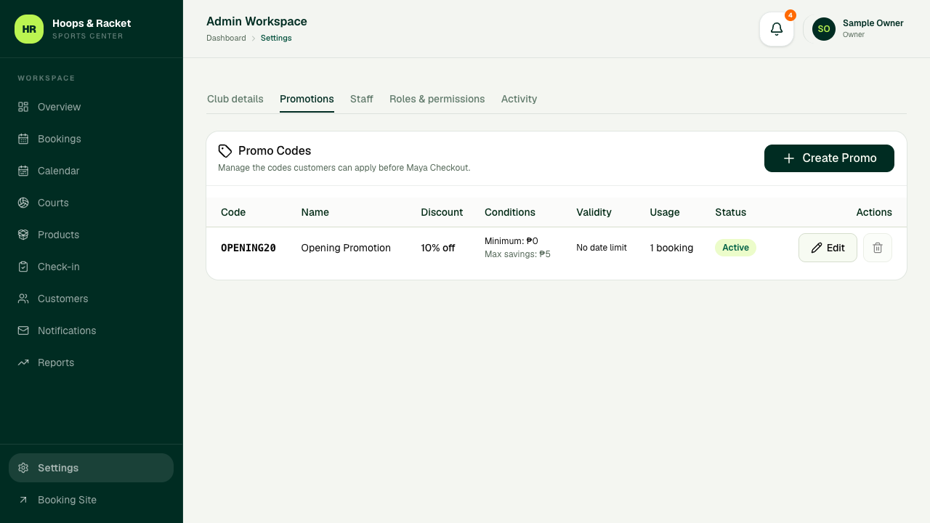Select the Promotions tab
This screenshot has width=930, height=523.
point(307,99)
